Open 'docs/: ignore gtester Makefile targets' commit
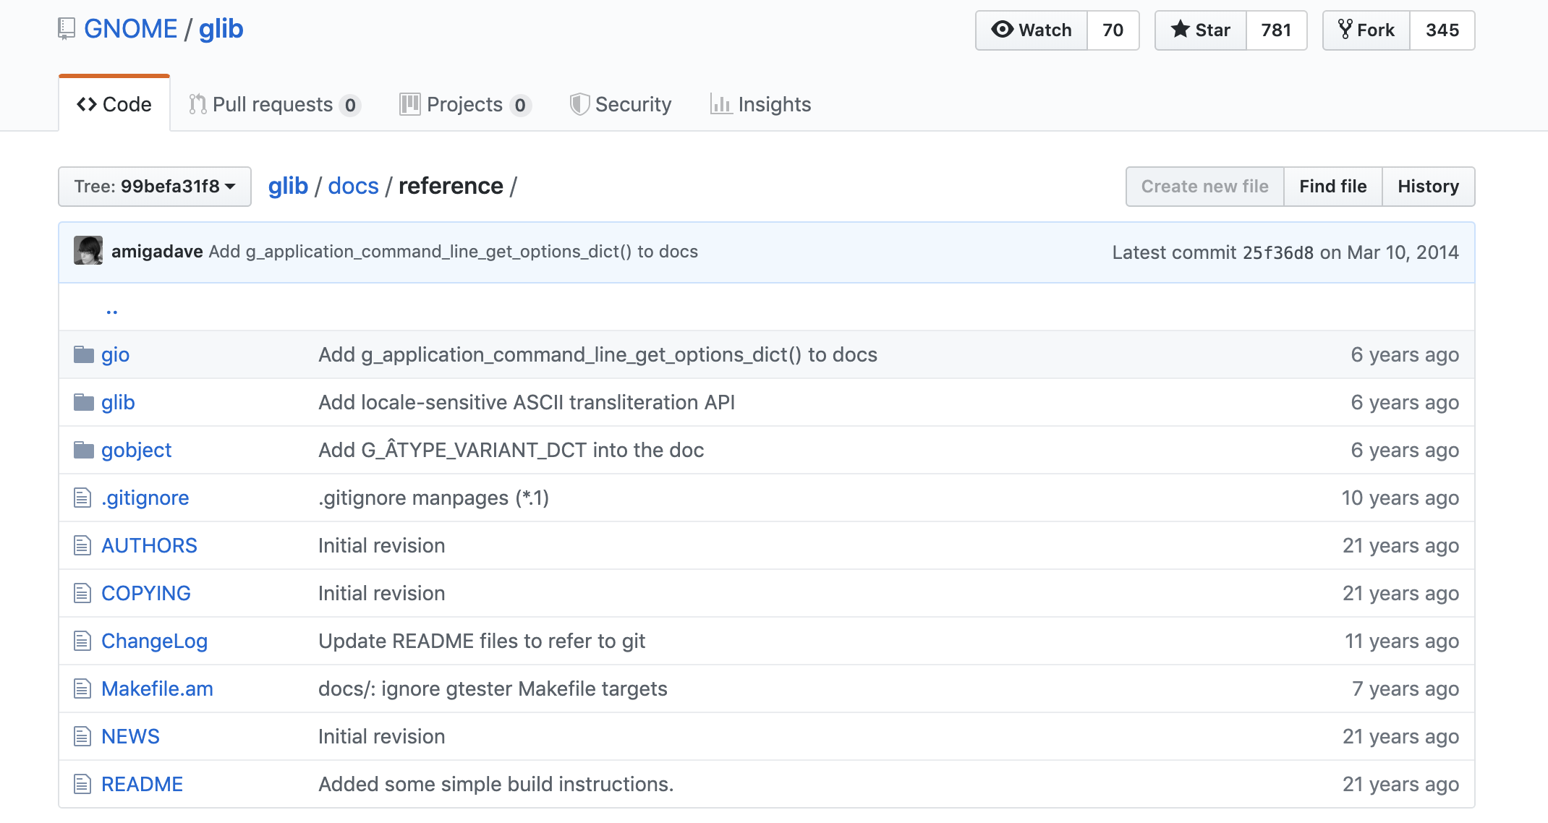The height and width of the screenshot is (823, 1548). (493, 688)
